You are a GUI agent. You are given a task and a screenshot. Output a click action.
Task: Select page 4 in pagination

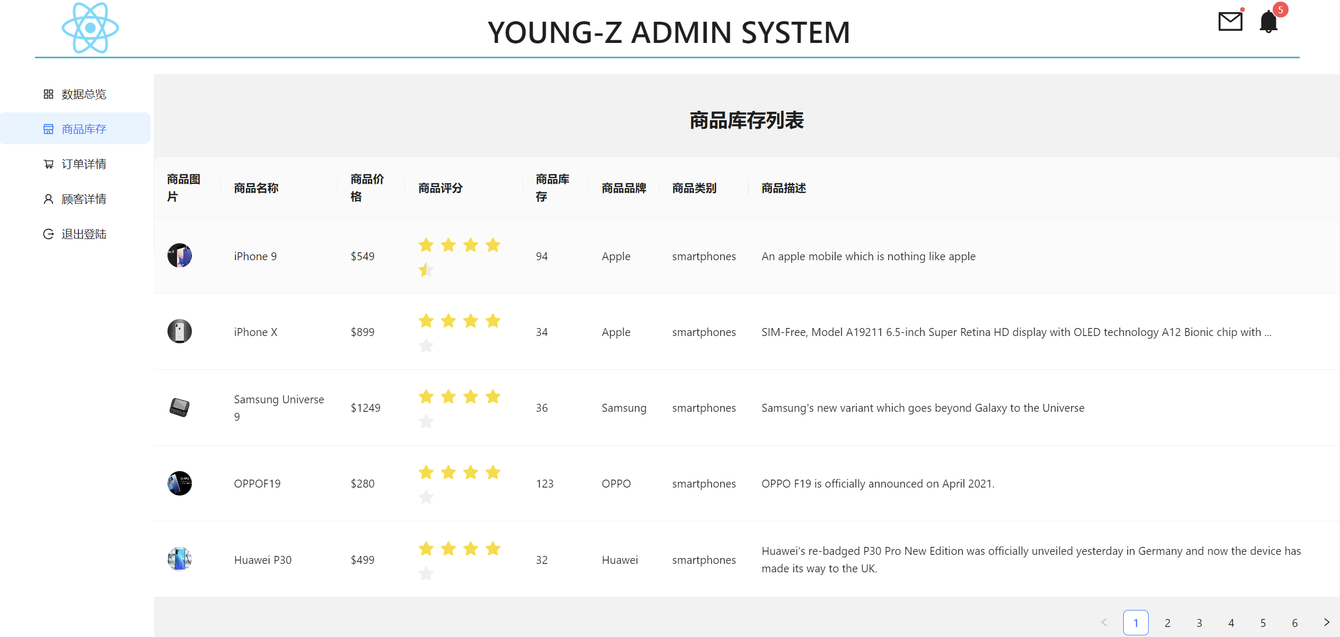point(1231,623)
